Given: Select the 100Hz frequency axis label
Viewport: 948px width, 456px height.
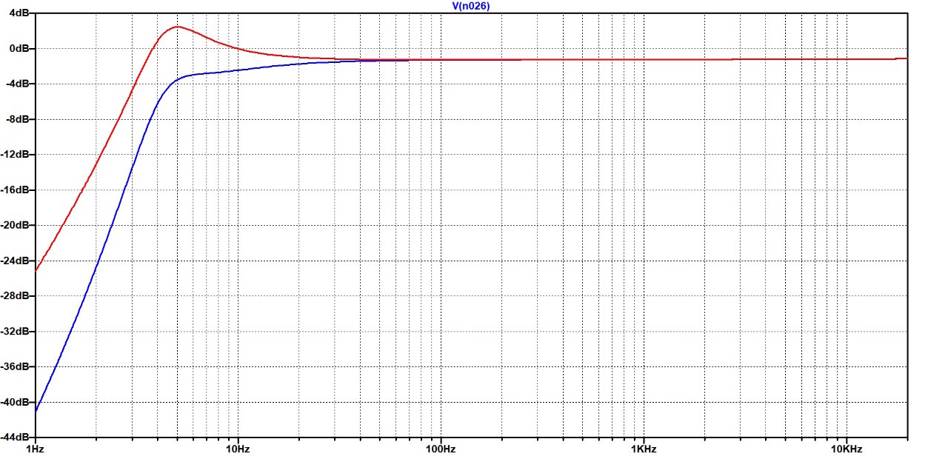Looking at the screenshot, I should tap(441, 449).
